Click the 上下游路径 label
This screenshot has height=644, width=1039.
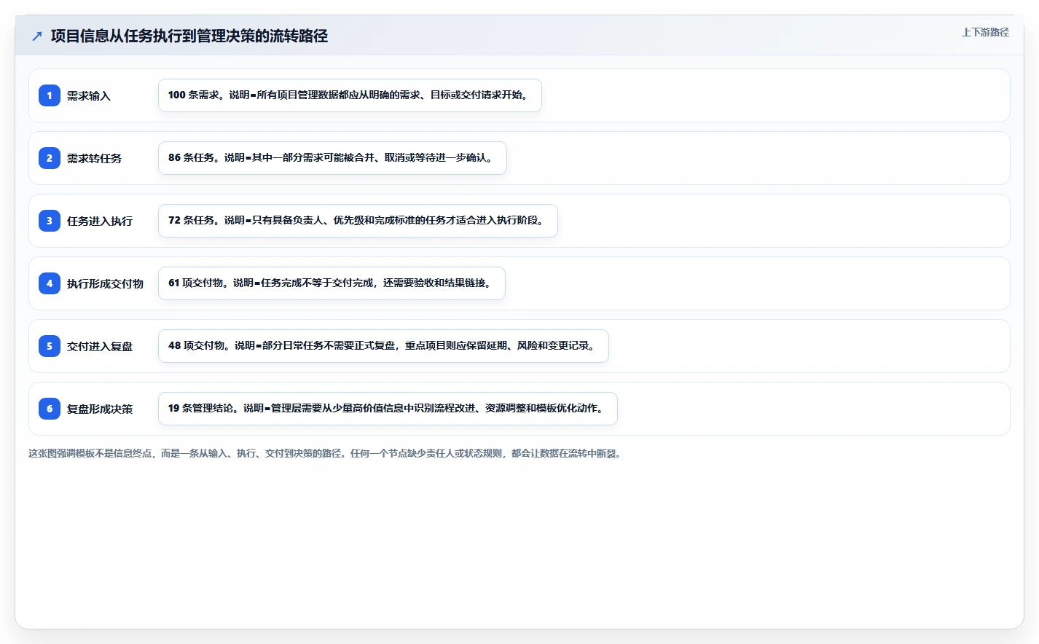985,32
